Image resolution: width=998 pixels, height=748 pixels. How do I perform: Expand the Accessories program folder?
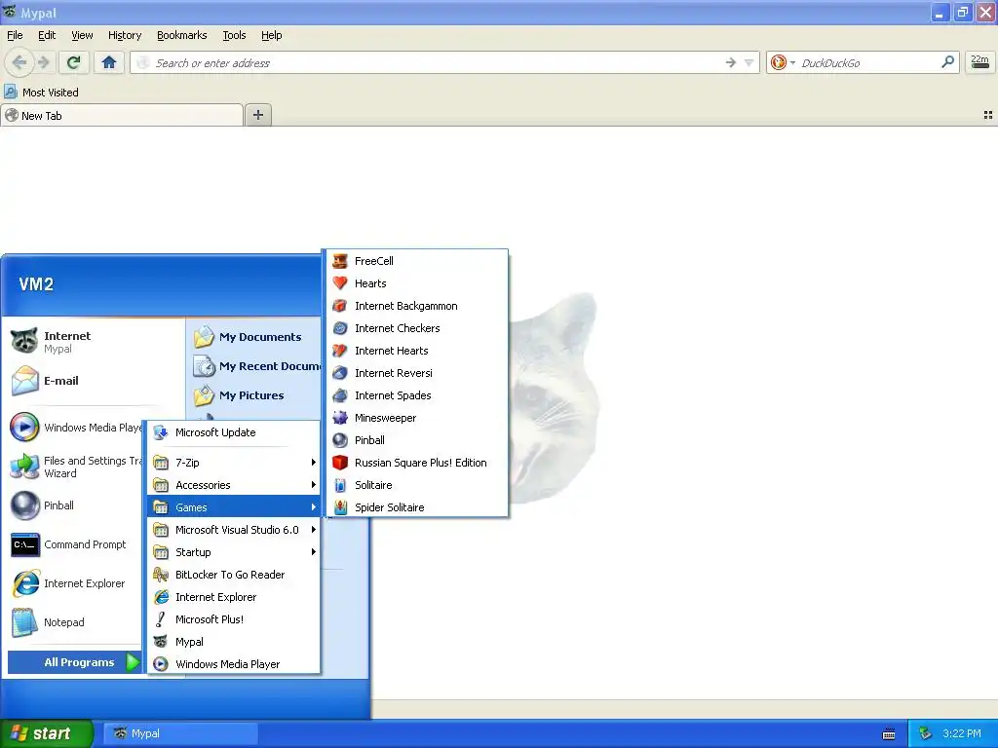[234, 485]
